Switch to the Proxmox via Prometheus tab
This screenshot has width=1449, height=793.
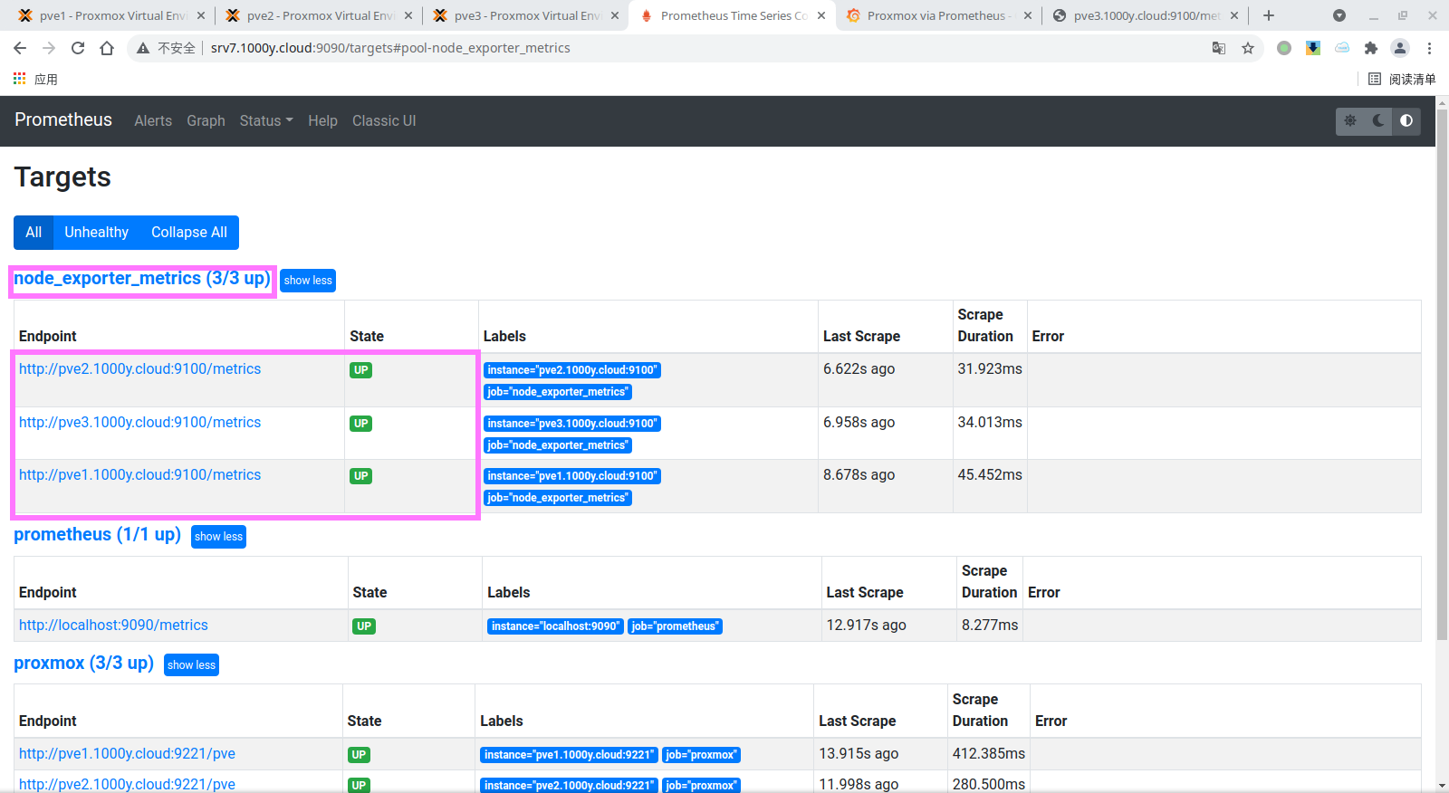936,15
